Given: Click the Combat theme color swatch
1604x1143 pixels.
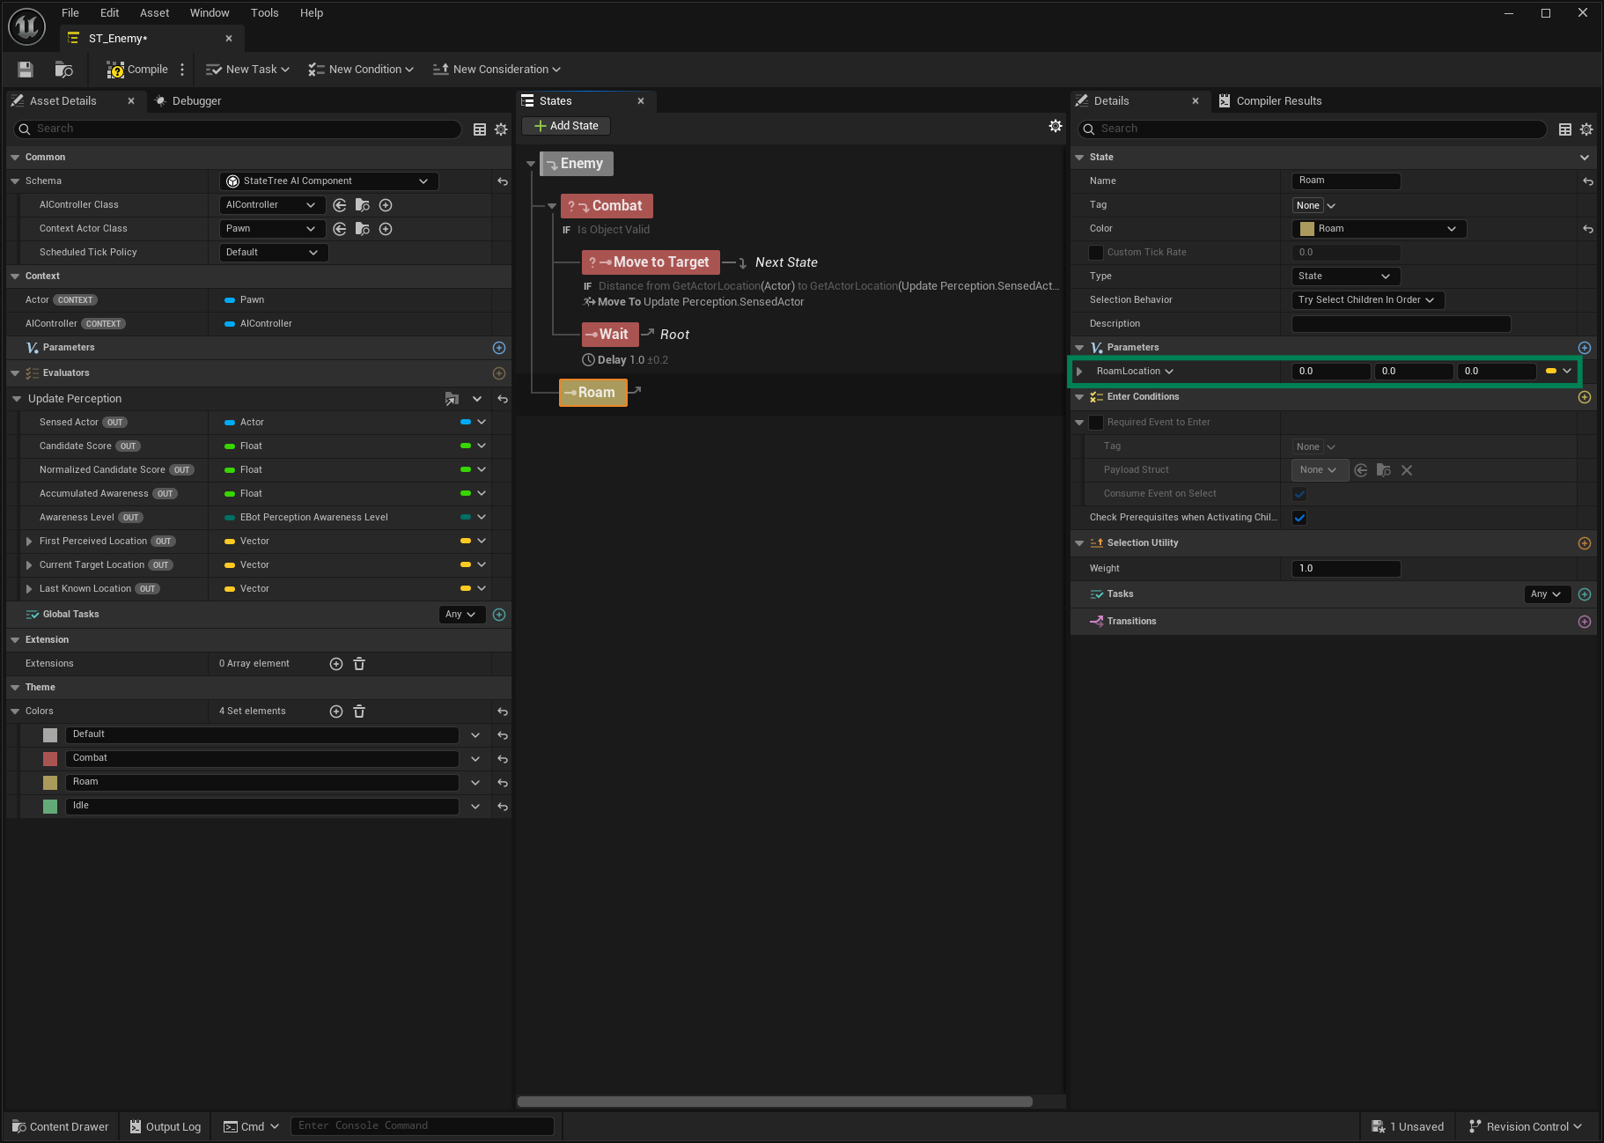Looking at the screenshot, I should pos(50,758).
